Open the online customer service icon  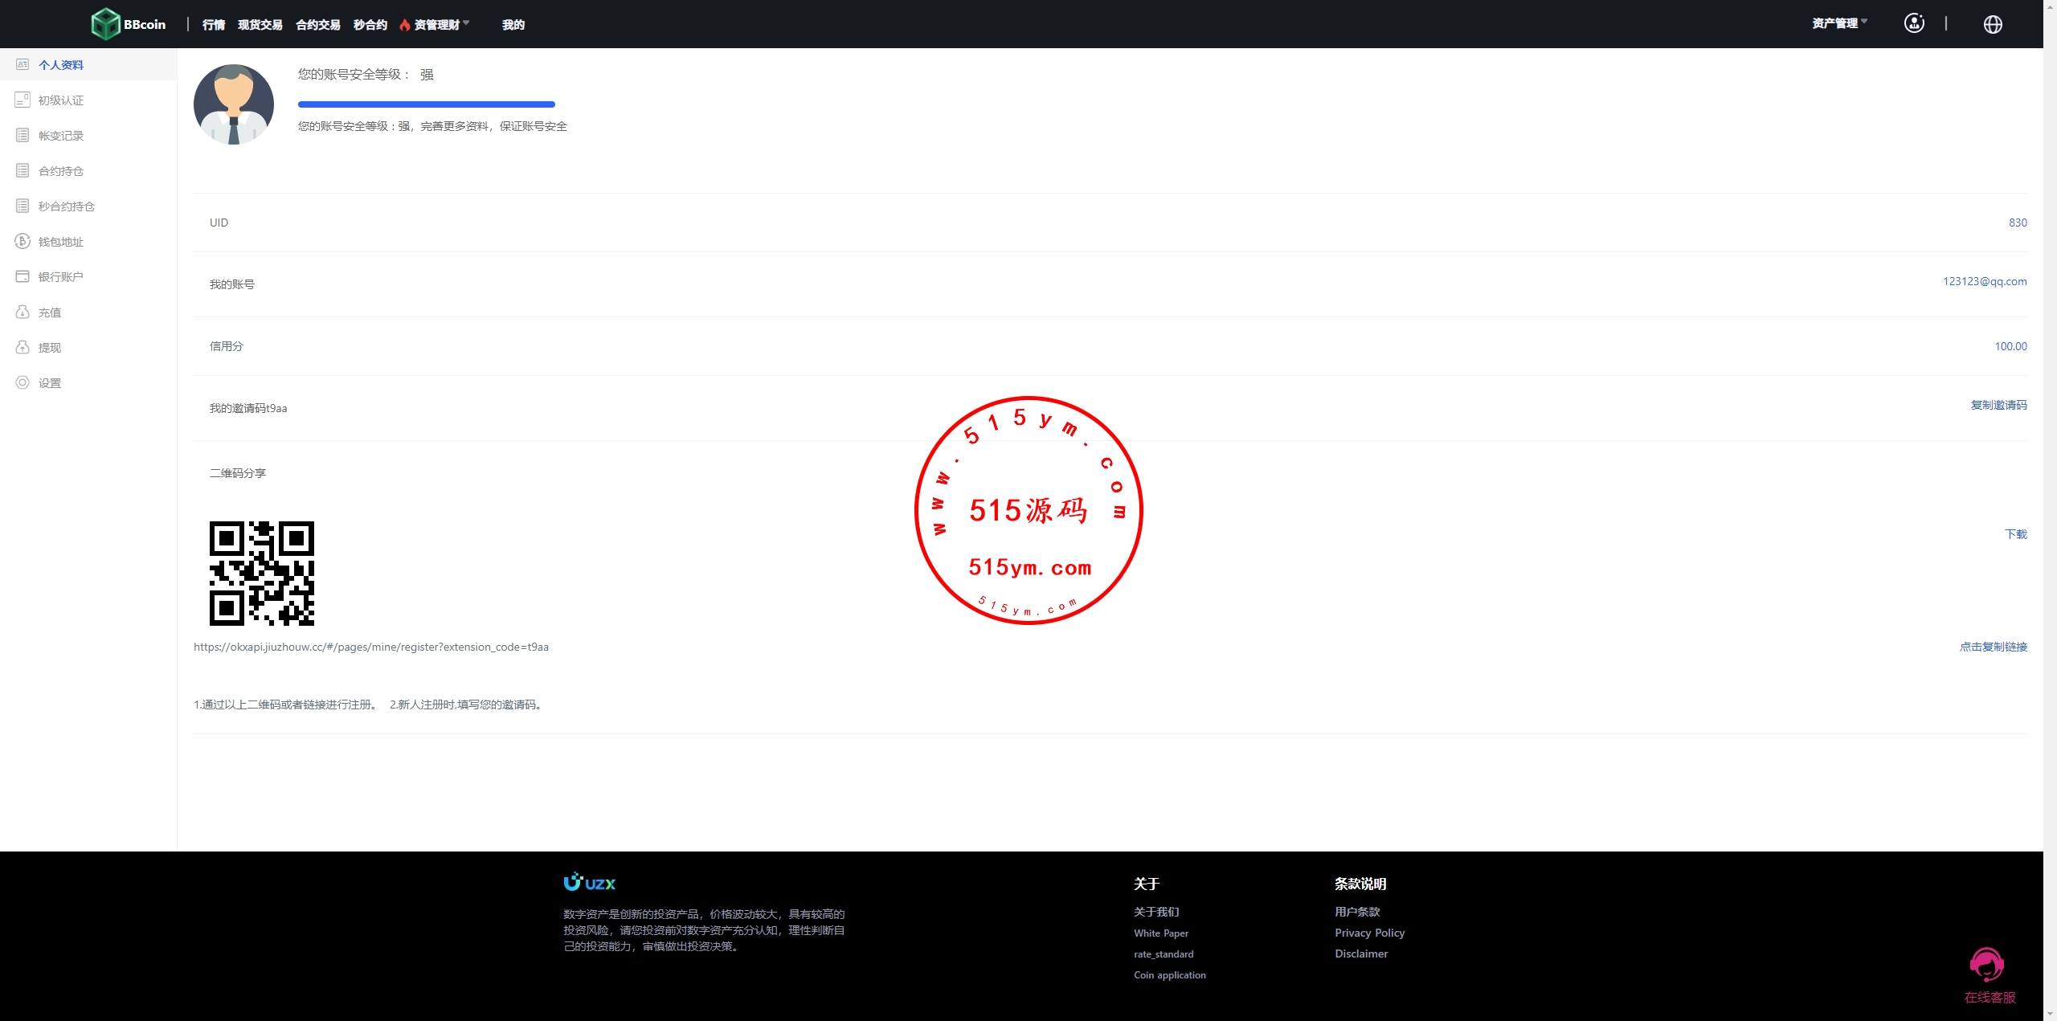pyautogui.click(x=1986, y=965)
